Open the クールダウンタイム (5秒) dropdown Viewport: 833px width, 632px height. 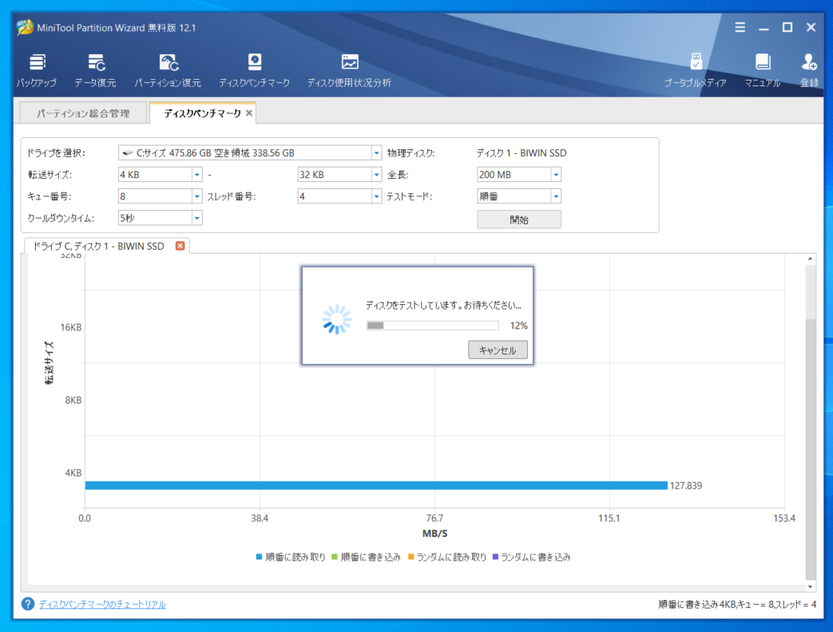click(196, 217)
